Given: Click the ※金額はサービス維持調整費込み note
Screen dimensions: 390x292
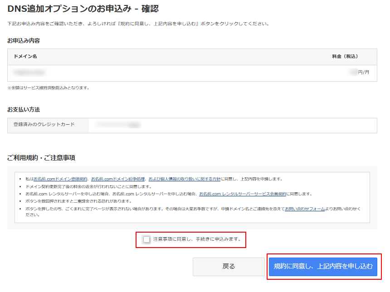Looking at the screenshot, I should (x=49, y=88).
